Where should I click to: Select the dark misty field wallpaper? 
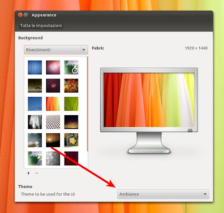(x=35, y=86)
